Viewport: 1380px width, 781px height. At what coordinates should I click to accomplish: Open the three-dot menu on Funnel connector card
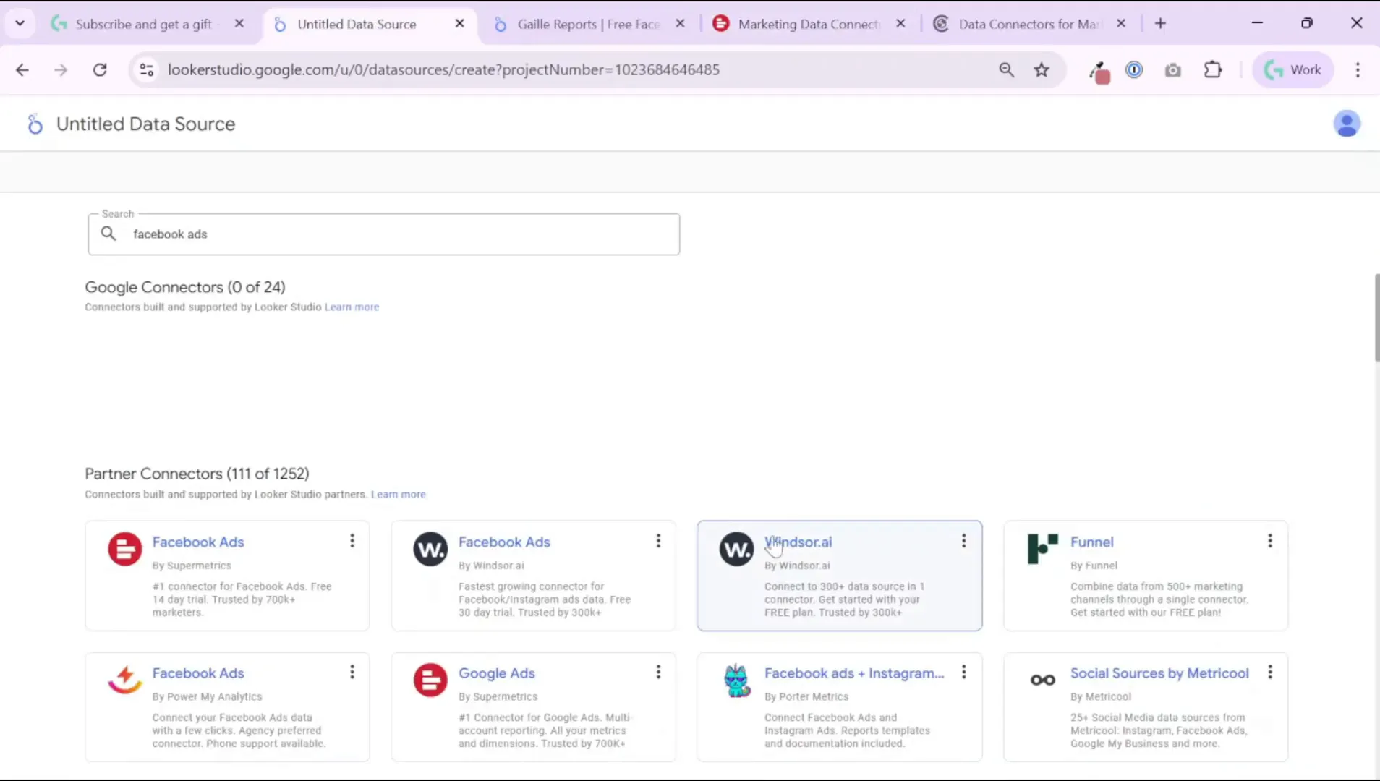[x=1271, y=540]
